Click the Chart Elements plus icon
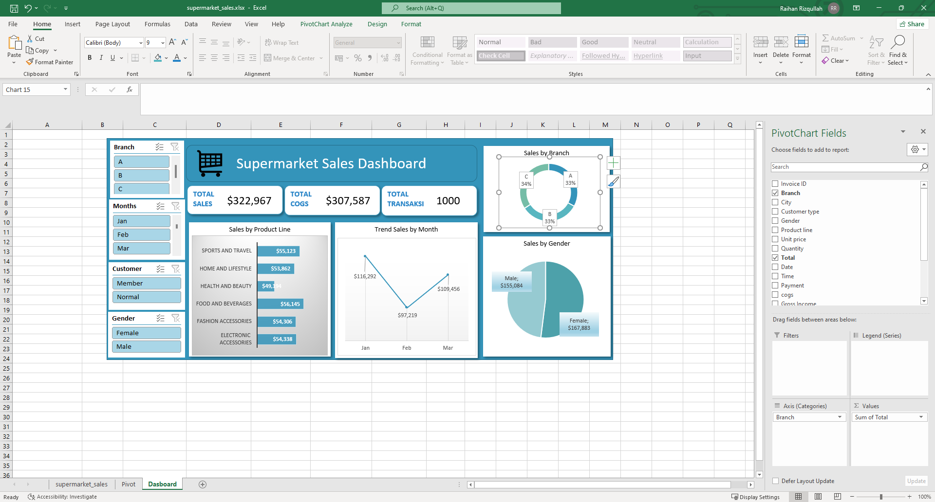 (613, 162)
